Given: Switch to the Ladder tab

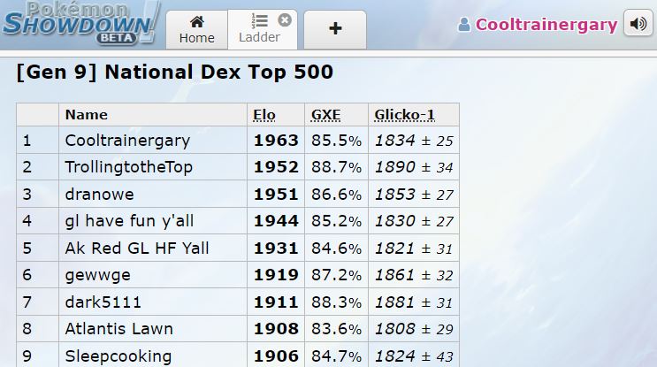Looking at the screenshot, I should pyautogui.click(x=263, y=30).
